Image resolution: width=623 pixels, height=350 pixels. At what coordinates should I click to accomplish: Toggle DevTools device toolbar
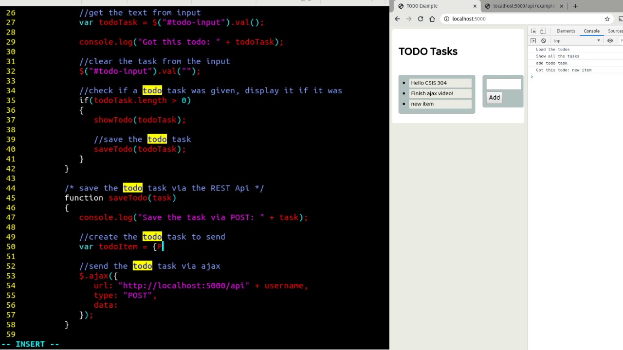pyautogui.click(x=543, y=31)
